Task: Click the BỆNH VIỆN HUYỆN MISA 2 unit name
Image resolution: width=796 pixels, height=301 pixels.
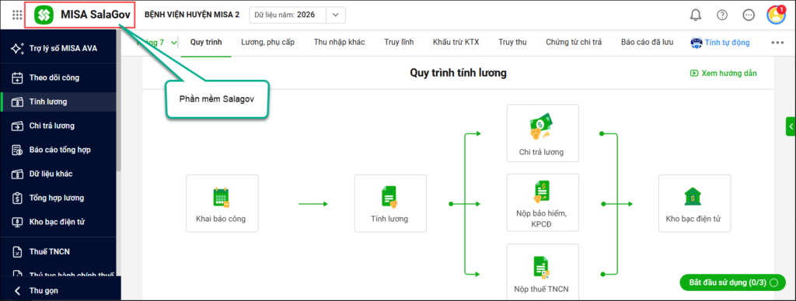Action: [192, 15]
